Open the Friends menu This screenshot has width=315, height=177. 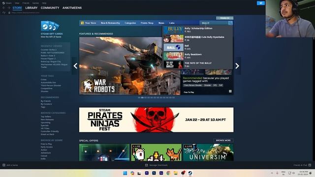click(26, 3)
